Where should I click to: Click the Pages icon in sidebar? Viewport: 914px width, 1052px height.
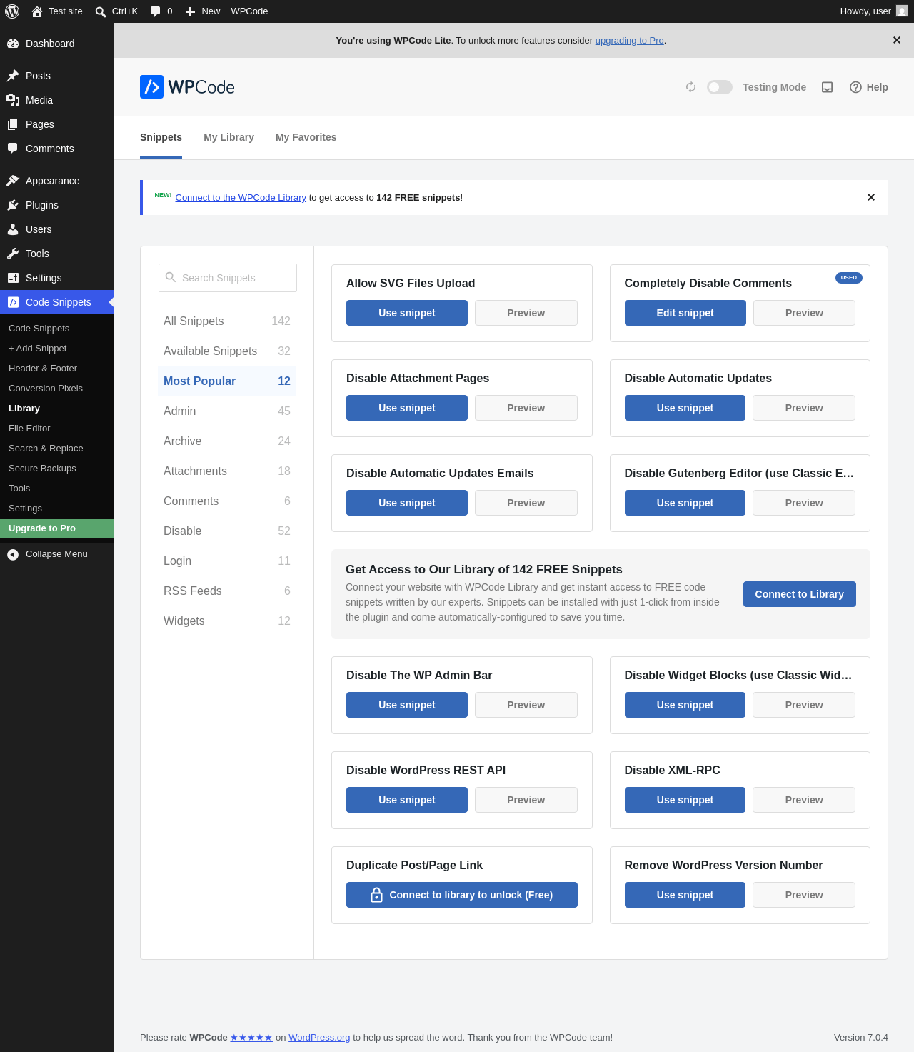coord(13,124)
